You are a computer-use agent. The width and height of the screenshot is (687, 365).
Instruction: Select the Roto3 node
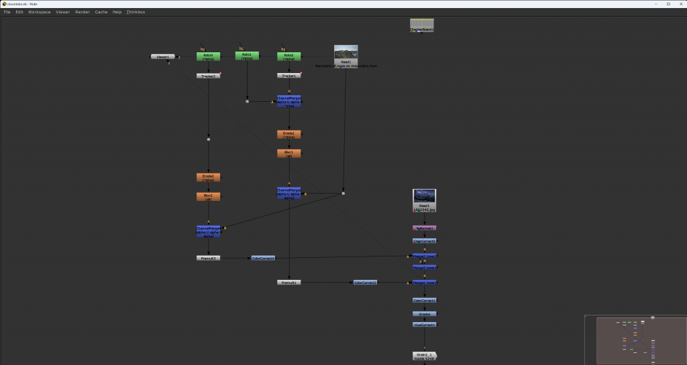(x=208, y=57)
